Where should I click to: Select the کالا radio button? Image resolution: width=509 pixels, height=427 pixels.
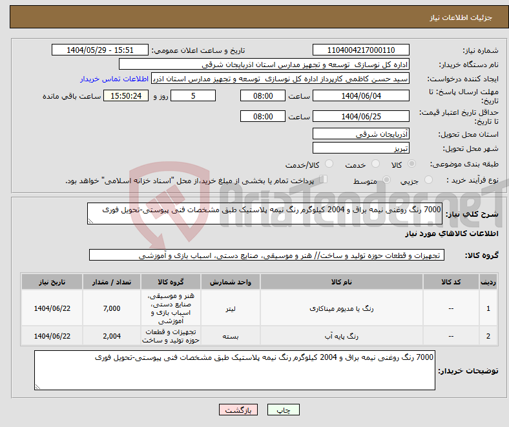(x=413, y=165)
